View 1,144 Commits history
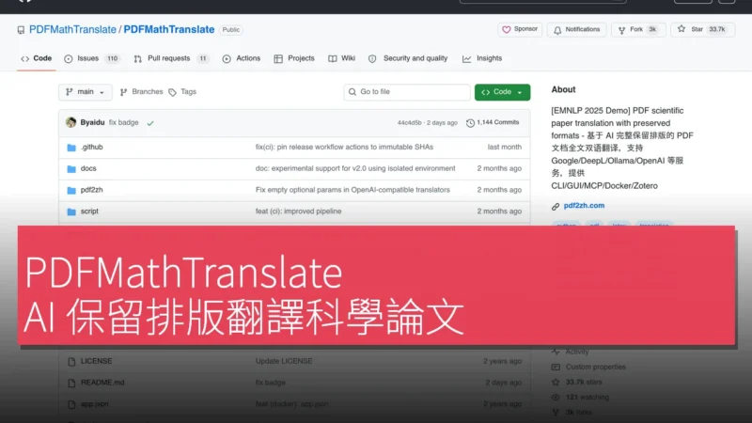 (x=493, y=123)
